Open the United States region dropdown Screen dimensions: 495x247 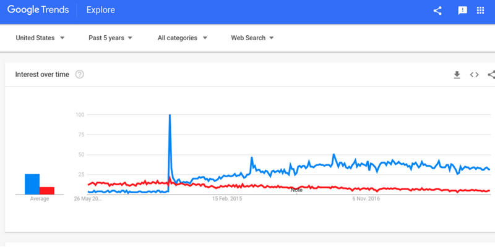pyautogui.click(x=40, y=38)
